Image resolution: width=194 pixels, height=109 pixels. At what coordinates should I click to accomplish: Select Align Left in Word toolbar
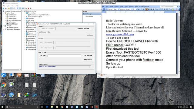[146, 9]
